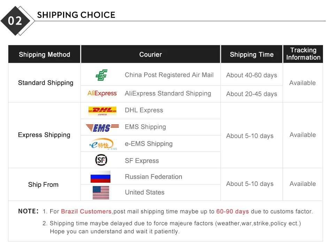331x247 pixels.
Task: Click the AliExpress logo icon
Action: pyautogui.click(x=102, y=93)
